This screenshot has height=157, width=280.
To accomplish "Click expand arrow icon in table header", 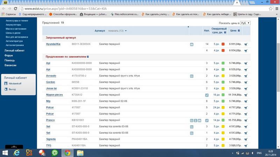I will click(188, 27).
